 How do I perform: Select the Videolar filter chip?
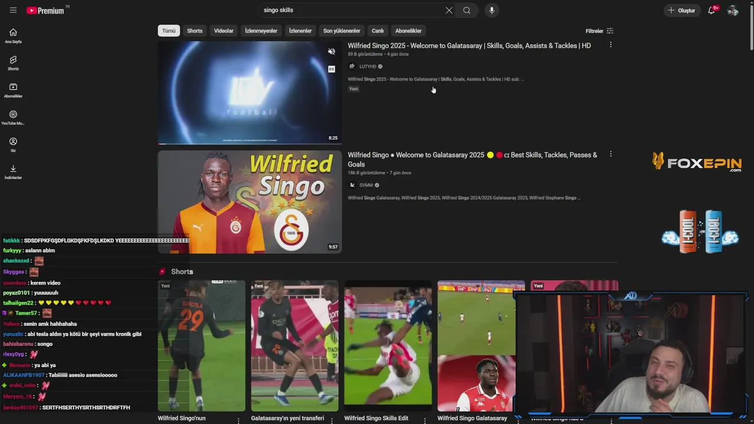point(223,31)
